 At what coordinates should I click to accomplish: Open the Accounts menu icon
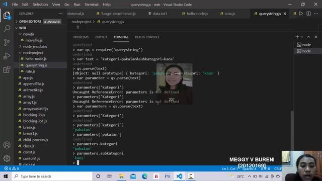click(7, 145)
